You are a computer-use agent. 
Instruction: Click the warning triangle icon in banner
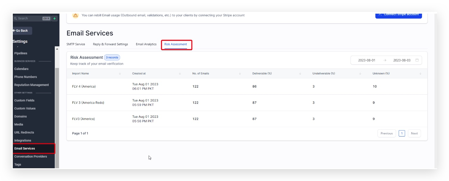click(x=75, y=15)
